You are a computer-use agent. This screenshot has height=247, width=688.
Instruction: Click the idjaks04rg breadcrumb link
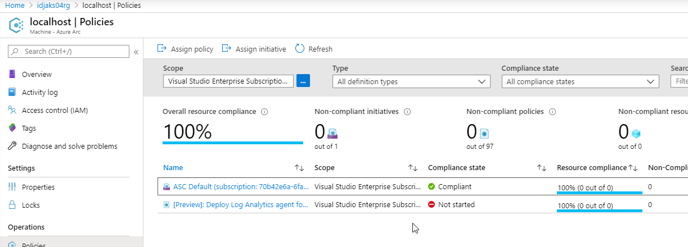(x=56, y=5)
